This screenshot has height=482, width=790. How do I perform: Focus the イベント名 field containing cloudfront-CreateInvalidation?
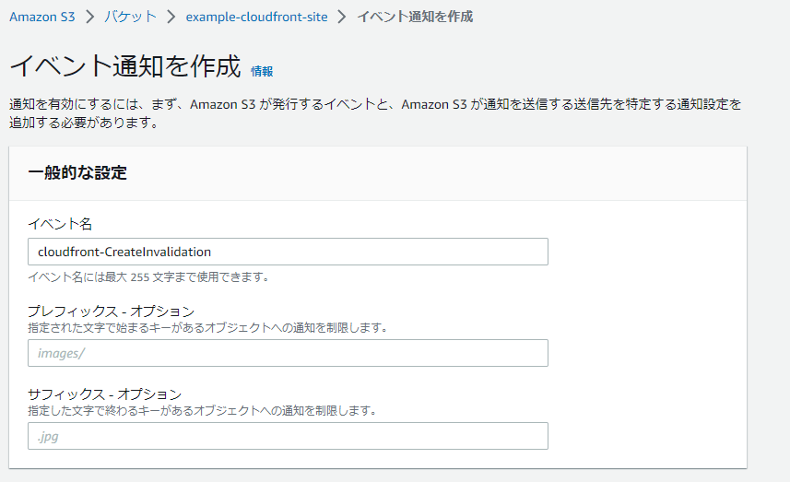tap(288, 252)
